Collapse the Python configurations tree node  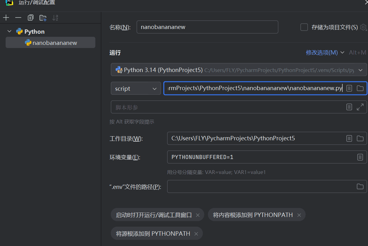click(x=9, y=31)
